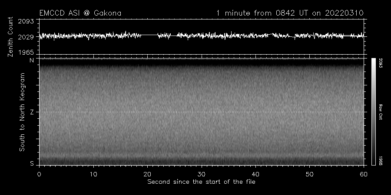Click the 2093 tick label on Zenith Count axis
The height and width of the screenshot is (195, 391).
pos(26,21)
